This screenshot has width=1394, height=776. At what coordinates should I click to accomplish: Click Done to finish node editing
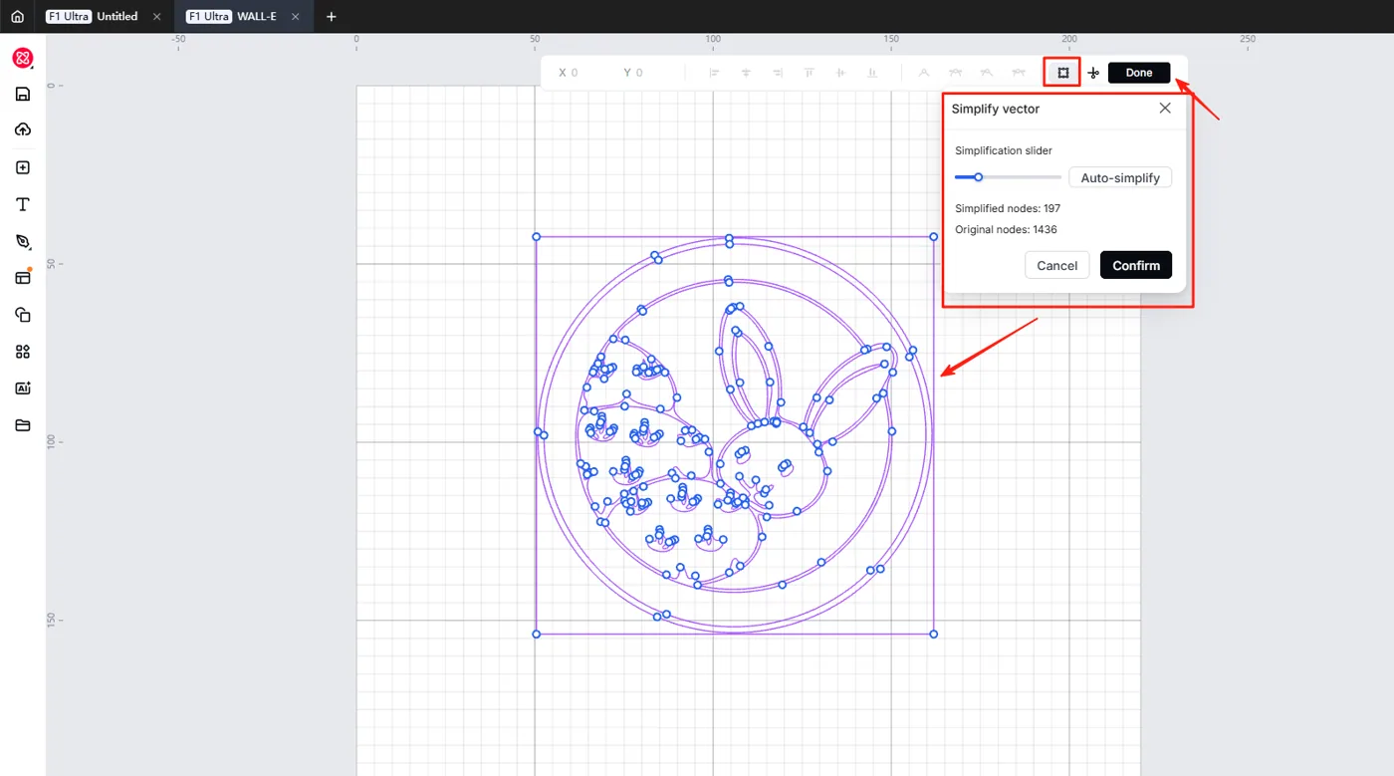pyautogui.click(x=1139, y=73)
